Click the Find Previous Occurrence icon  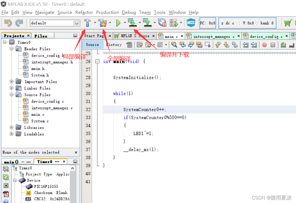(182, 45)
